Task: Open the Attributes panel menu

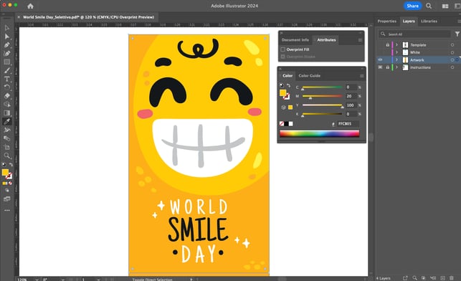Action: click(360, 40)
